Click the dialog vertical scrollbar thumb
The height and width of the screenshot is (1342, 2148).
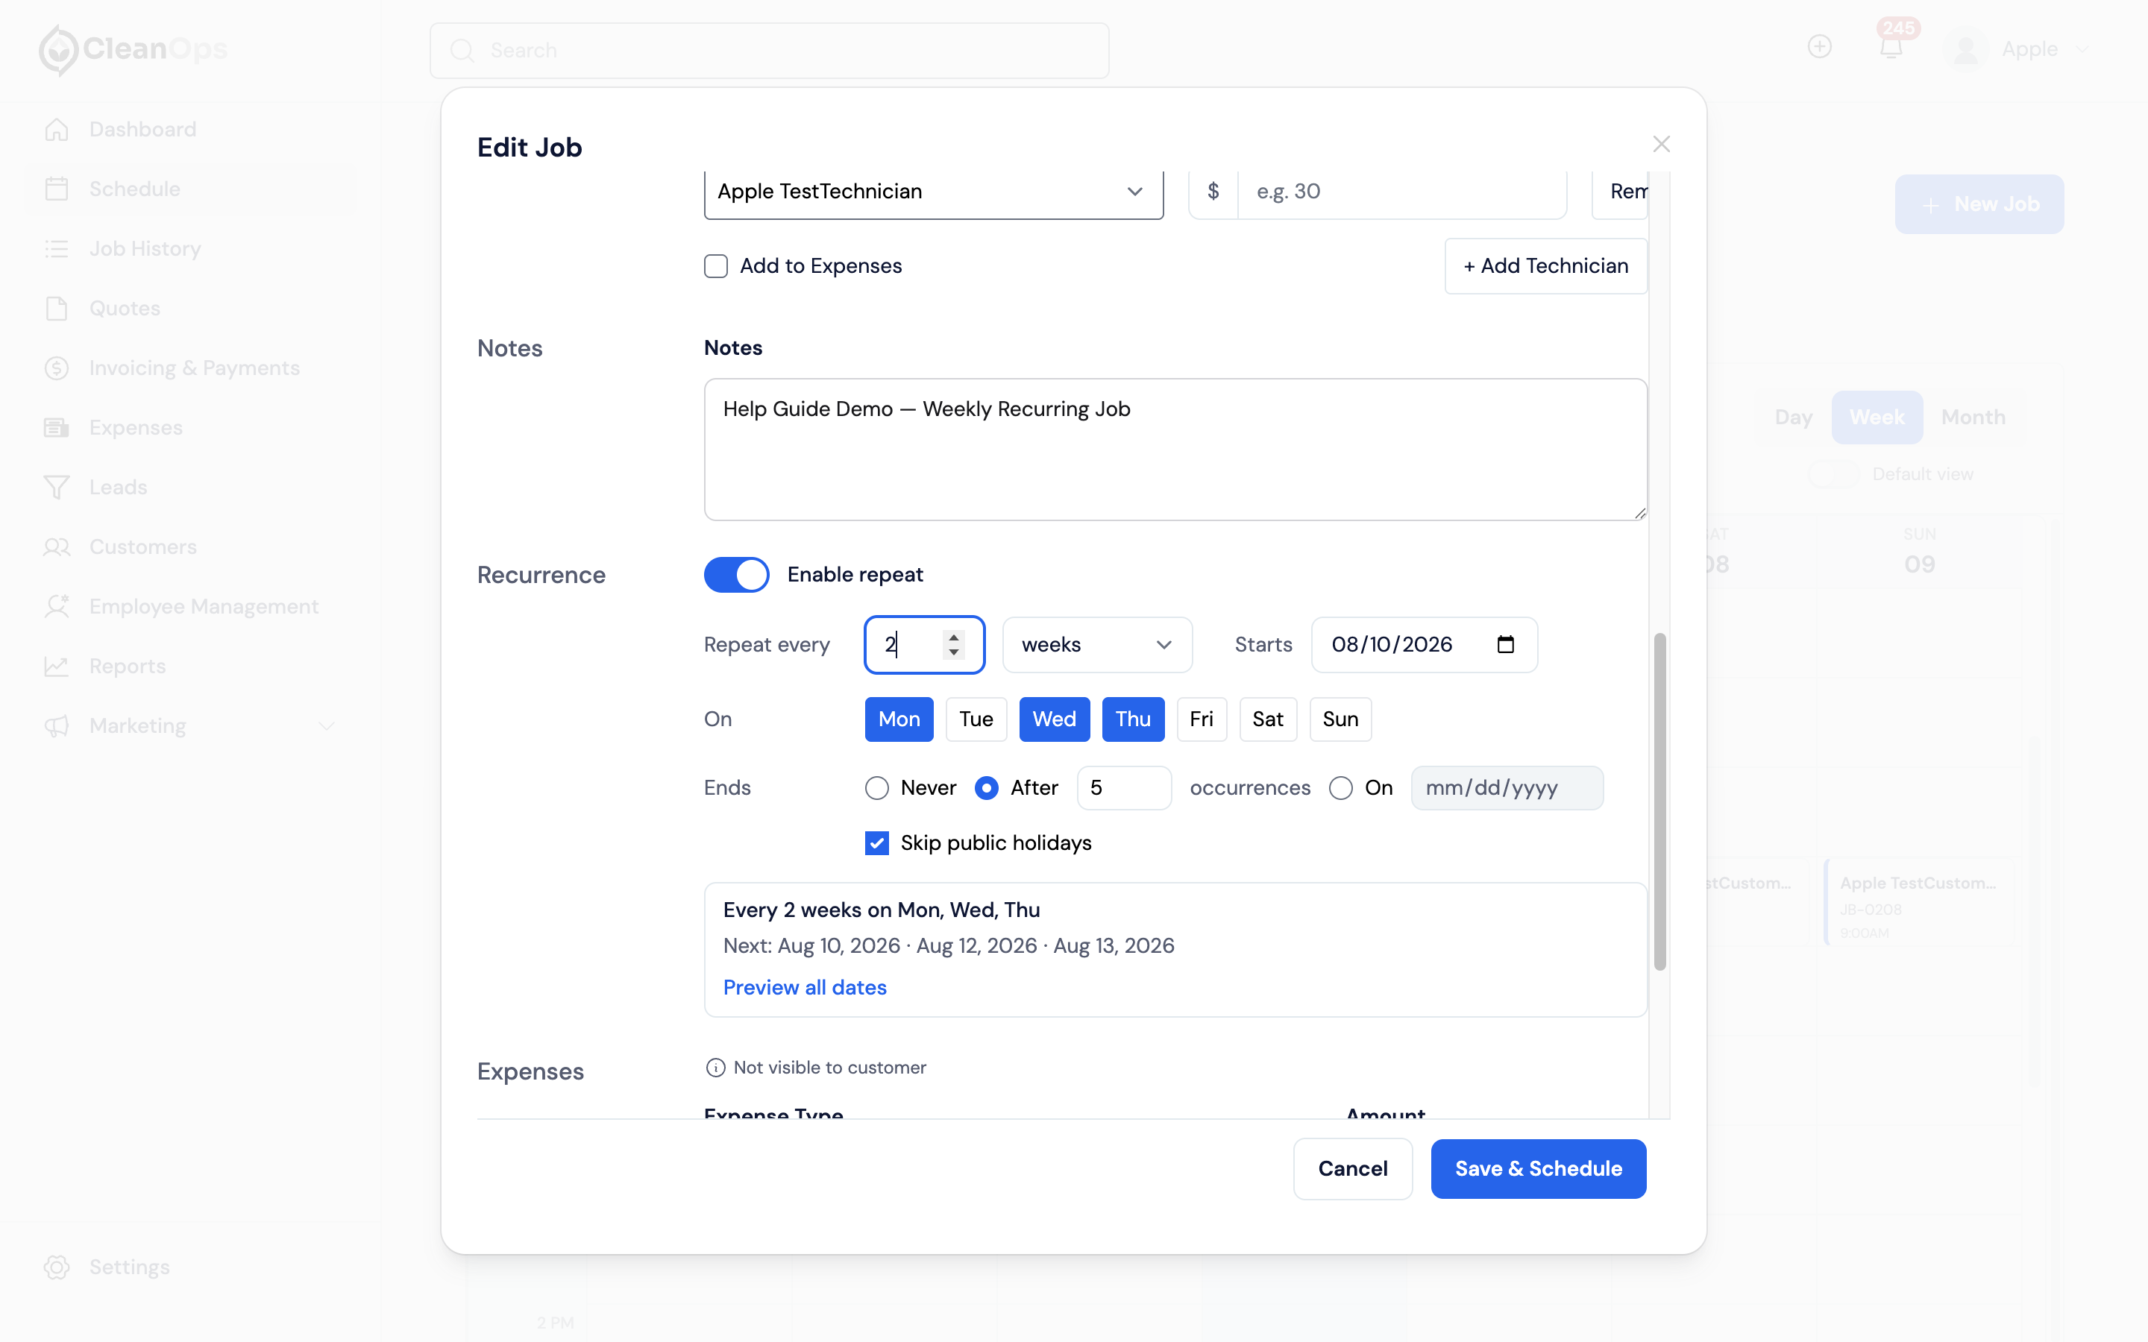pyautogui.click(x=1659, y=801)
